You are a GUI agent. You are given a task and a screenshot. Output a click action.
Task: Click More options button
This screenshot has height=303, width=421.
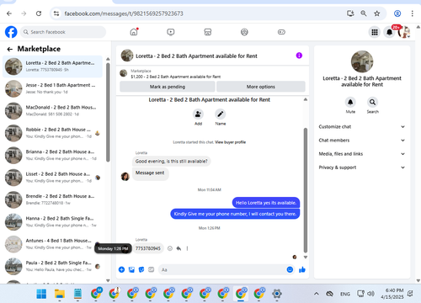[x=261, y=87]
